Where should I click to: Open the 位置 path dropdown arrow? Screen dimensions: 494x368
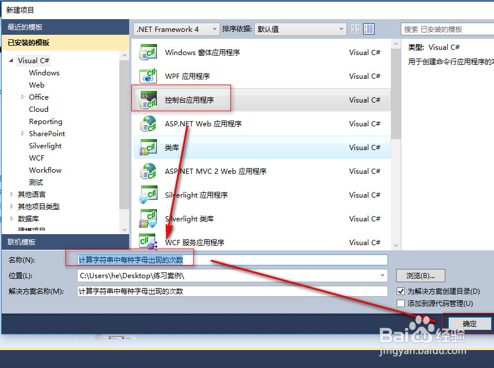tap(382, 275)
